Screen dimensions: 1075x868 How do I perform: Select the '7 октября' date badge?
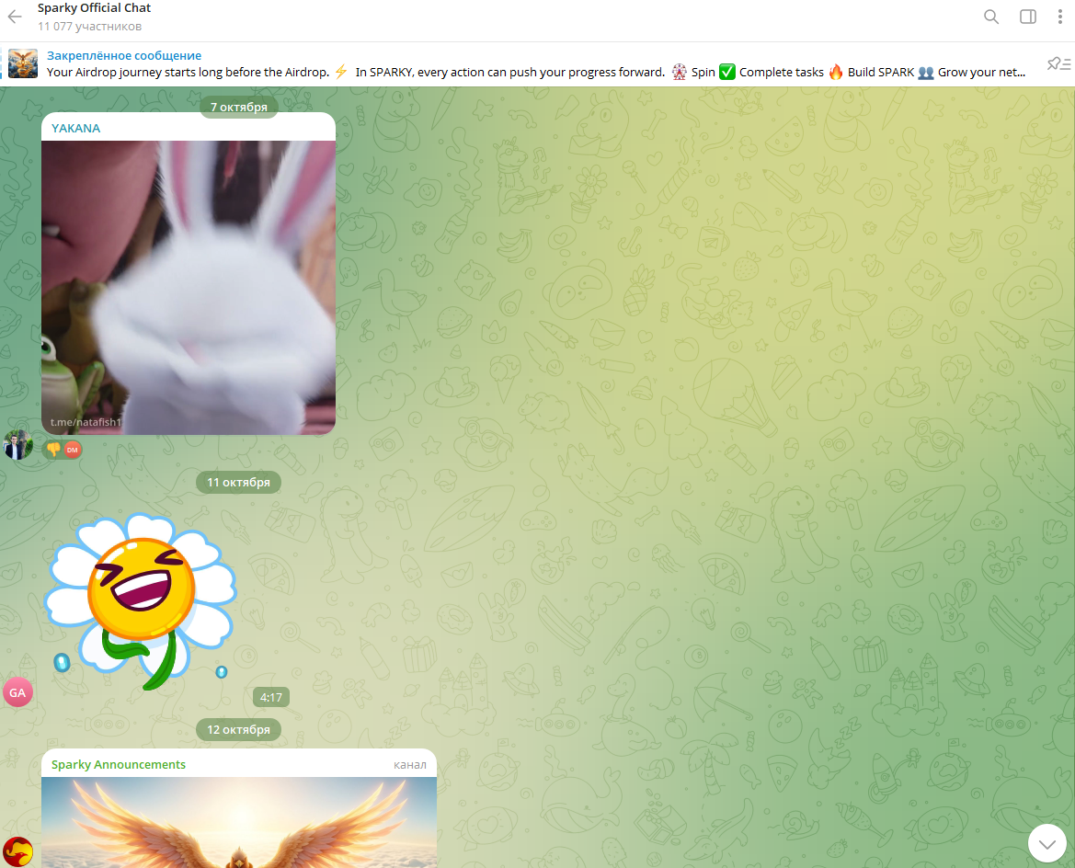pyautogui.click(x=238, y=107)
